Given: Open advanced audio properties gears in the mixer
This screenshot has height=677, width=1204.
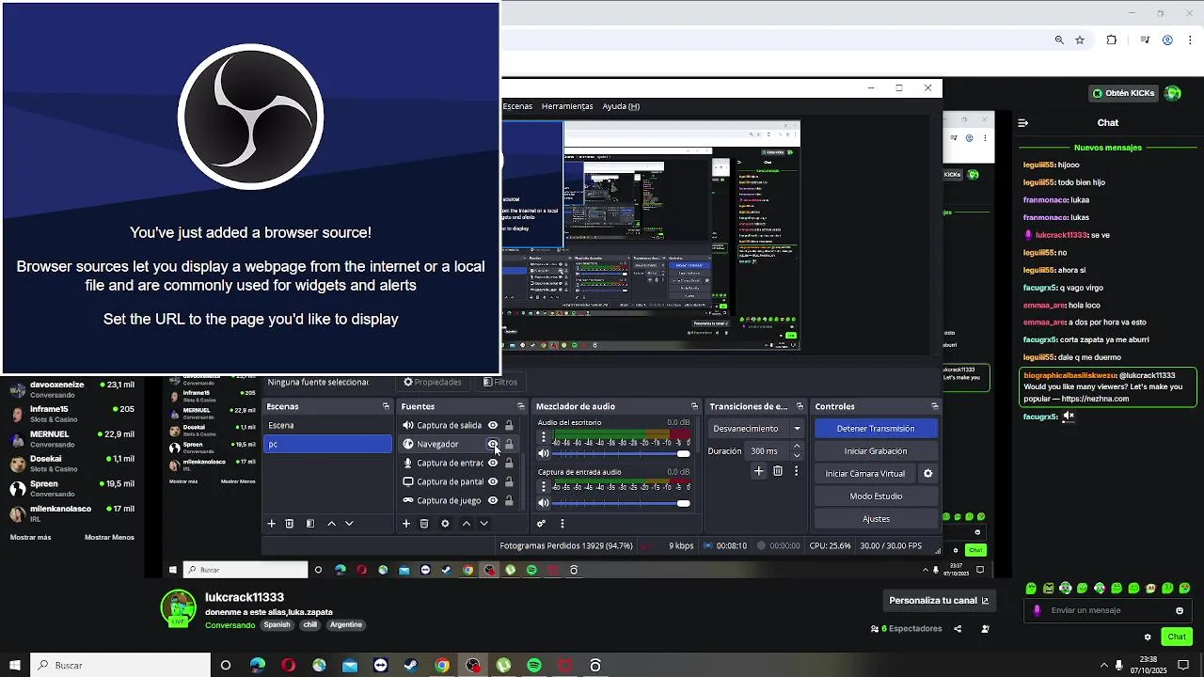Looking at the screenshot, I should pos(542,524).
